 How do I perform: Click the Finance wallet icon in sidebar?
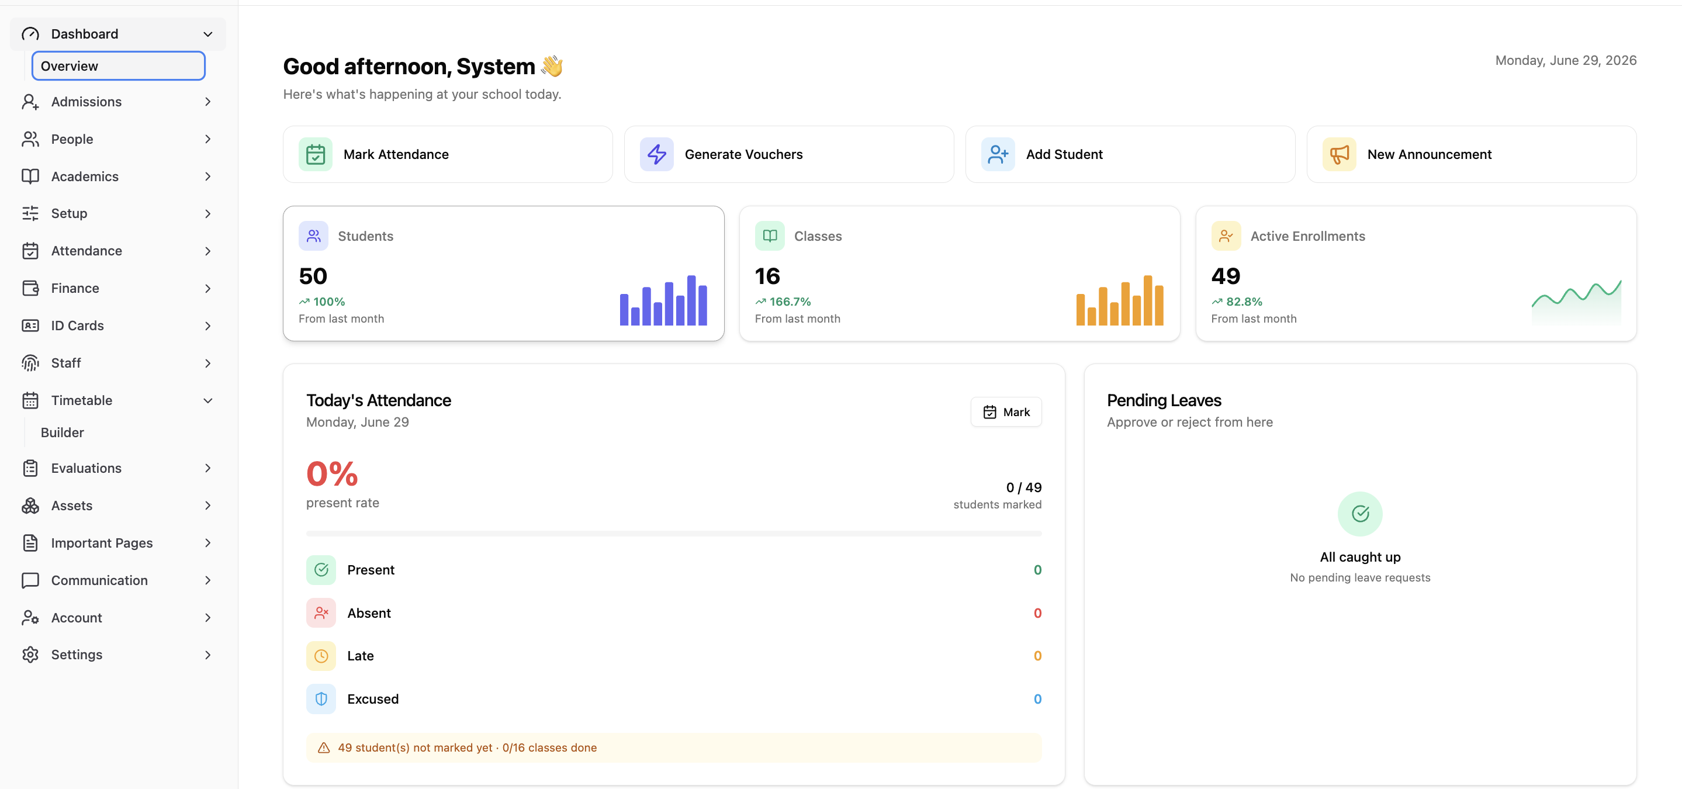tap(30, 288)
